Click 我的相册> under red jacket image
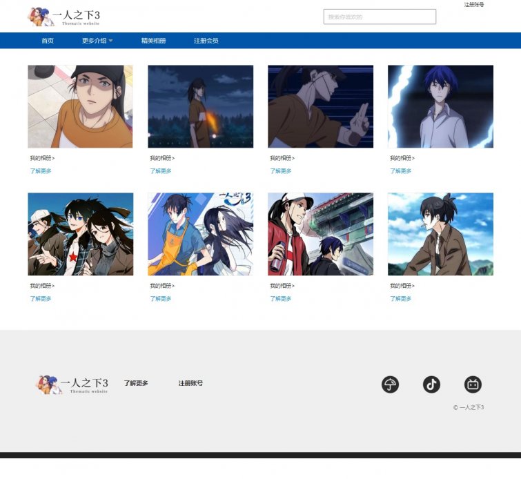Viewport: 521px width, 479px height. tap(282, 286)
